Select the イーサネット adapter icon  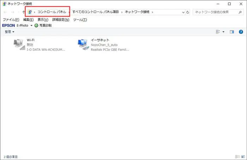click(83, 45)
